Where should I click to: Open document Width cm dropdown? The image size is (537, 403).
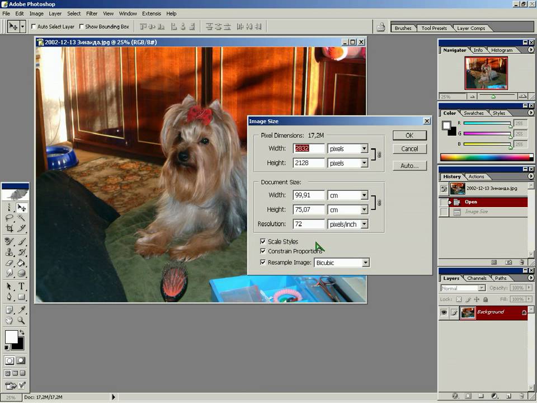364,195
